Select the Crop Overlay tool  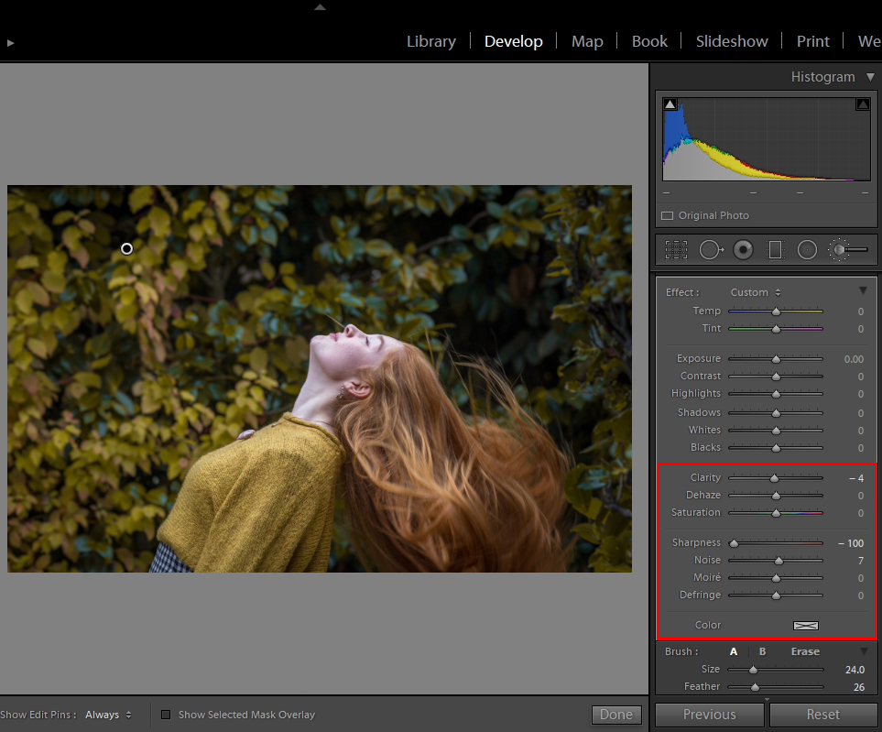pos(676,250)
